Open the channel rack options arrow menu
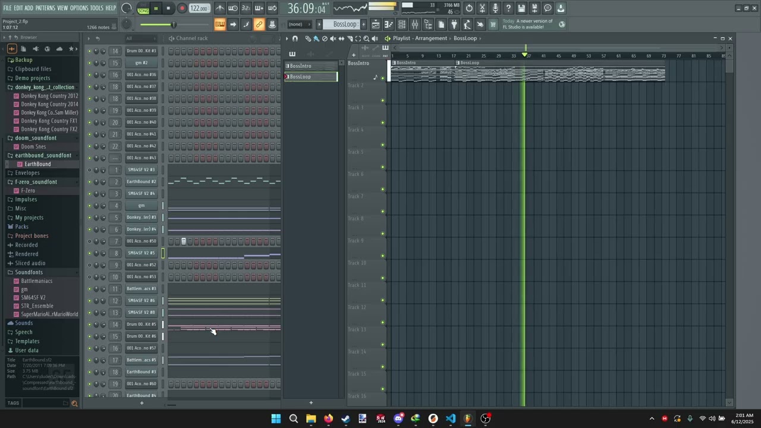761x428 pixels. 89,39
